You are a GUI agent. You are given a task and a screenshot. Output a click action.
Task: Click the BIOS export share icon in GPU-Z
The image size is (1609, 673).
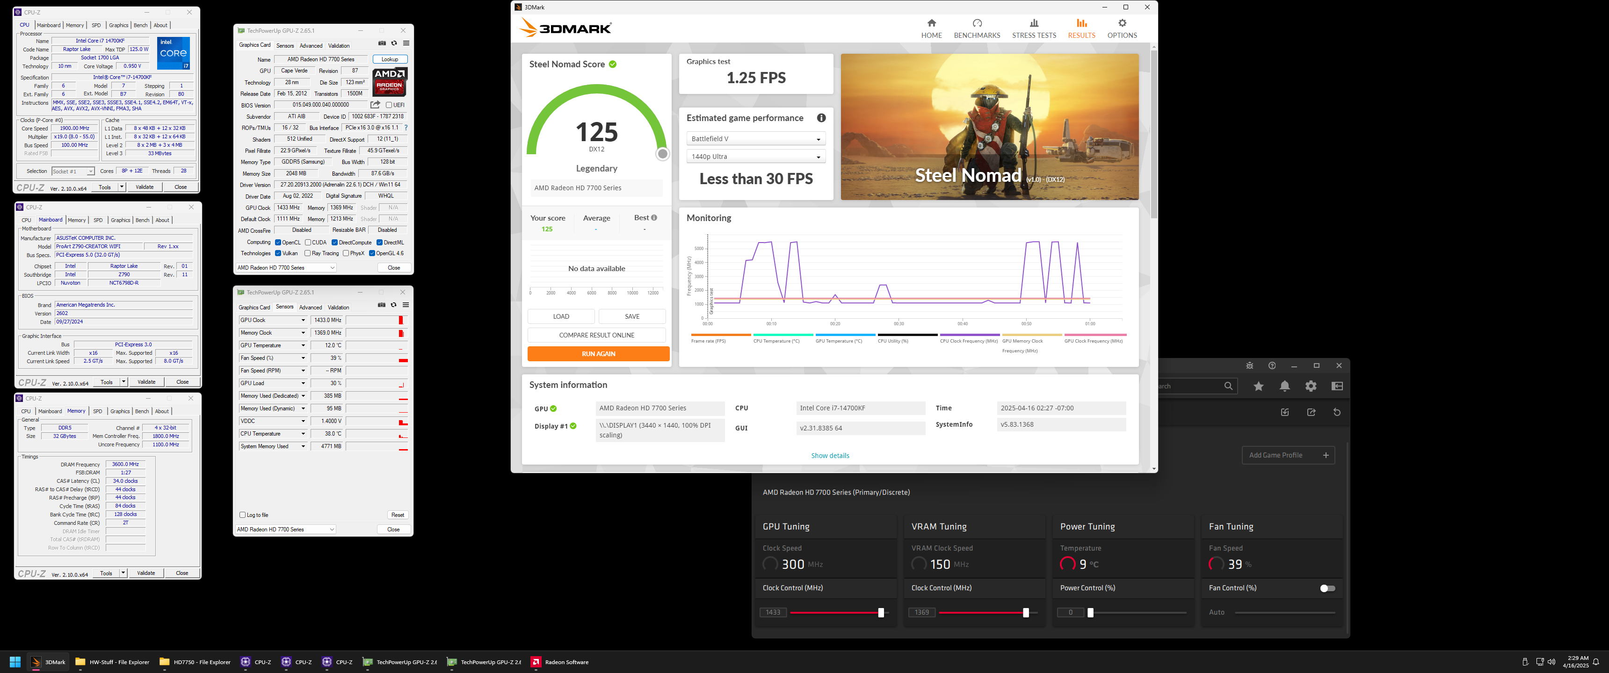click(x=376, y=105)
